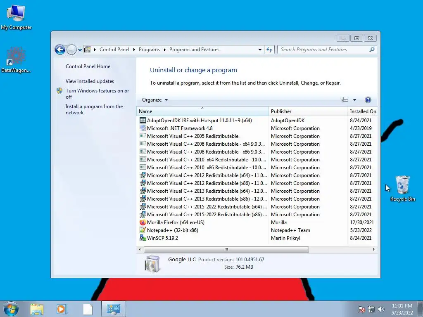Sort by the Name column header

tap(202, 111)
